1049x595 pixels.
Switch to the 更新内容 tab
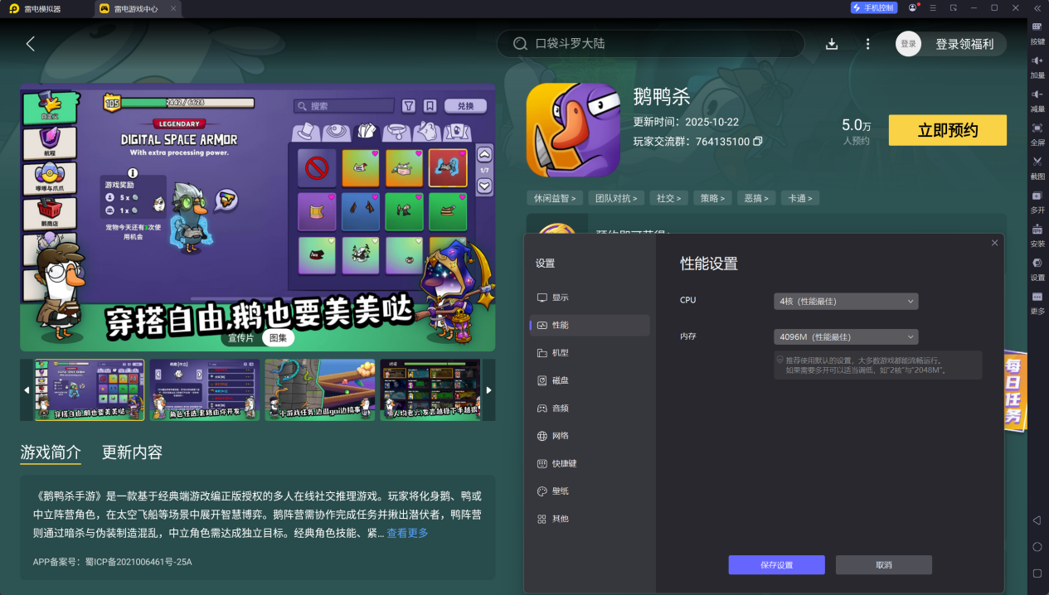tap(130, 452)
